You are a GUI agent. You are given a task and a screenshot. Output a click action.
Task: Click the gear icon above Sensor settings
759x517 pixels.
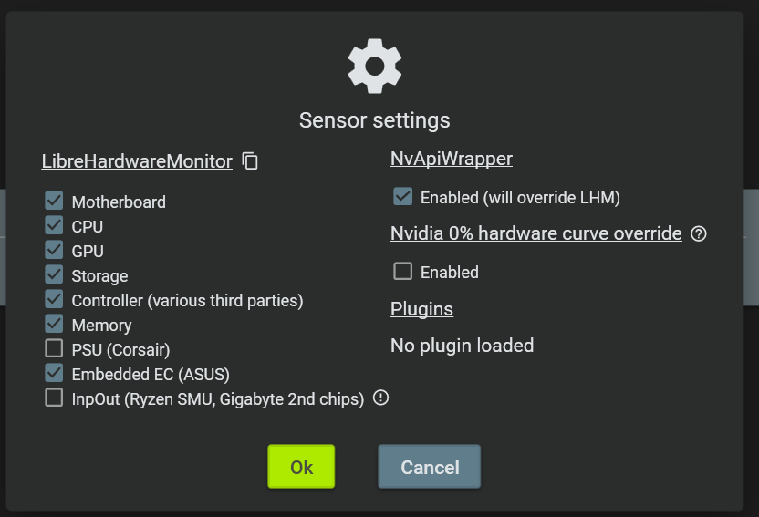pos(374,66)
